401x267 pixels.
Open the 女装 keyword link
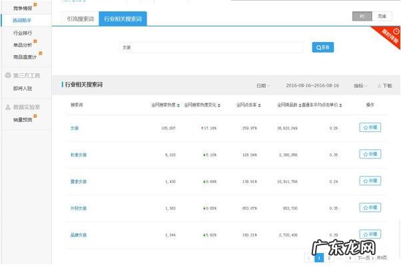coord(75,128)
